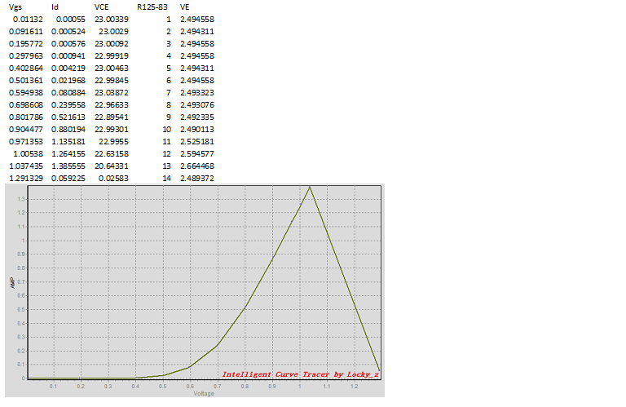
Task: Pick the VCE value 22.9955
Action: (x=114, y=142)
